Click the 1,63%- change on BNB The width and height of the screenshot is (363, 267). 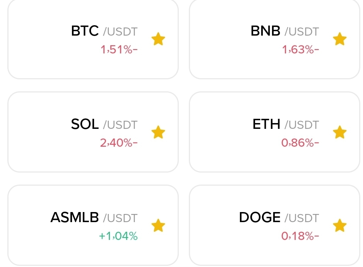(301, 50)
